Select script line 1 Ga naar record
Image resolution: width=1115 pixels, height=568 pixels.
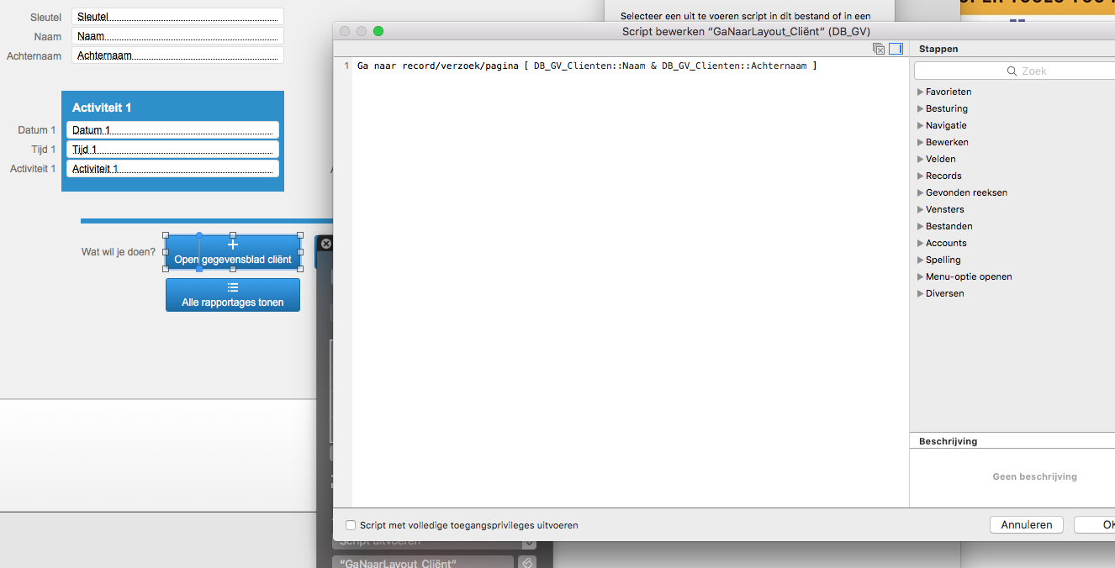pos(587,66)
